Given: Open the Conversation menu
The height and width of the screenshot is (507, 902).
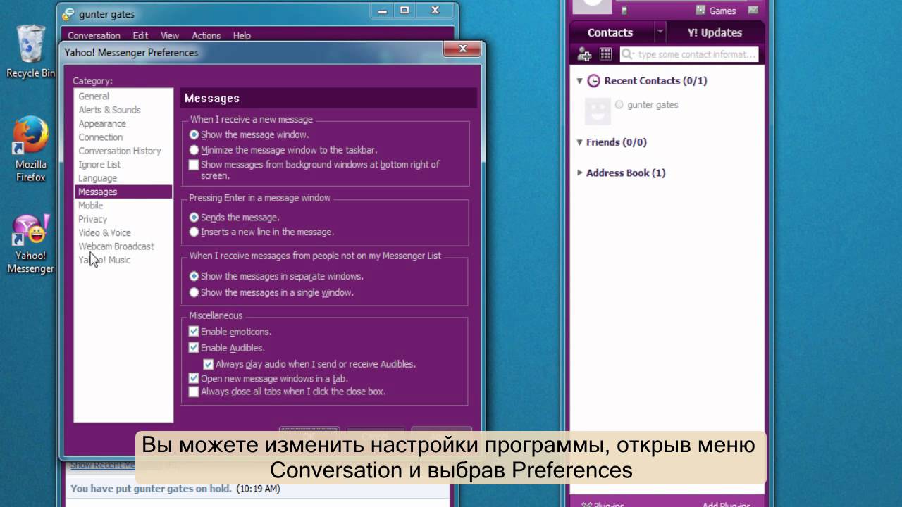Looking at the screenshot, I should pyautogui.click(x=94, y=36).
